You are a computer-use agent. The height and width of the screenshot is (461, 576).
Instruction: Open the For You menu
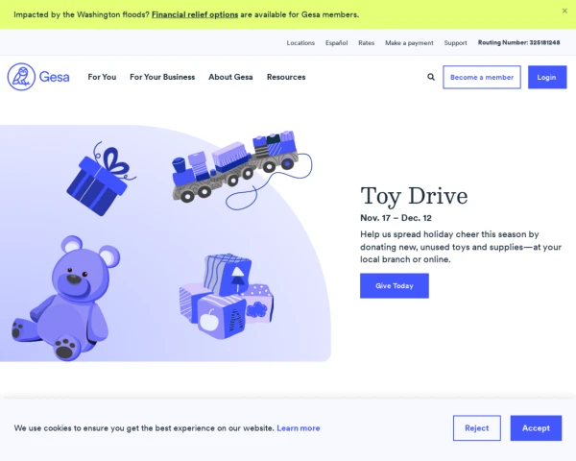point(102,77)
